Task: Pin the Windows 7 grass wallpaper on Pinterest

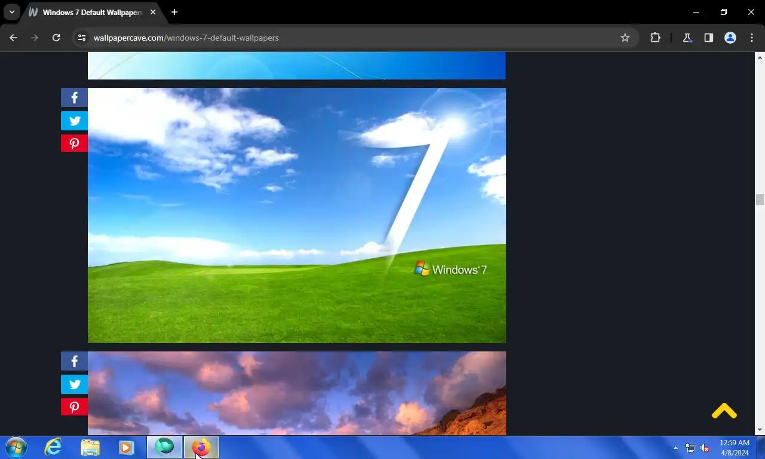Action: [74, 143]
